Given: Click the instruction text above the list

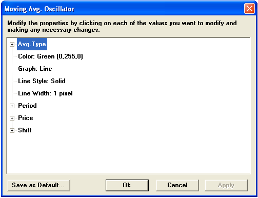Looking at the screenshot, I should click(122, 26).
